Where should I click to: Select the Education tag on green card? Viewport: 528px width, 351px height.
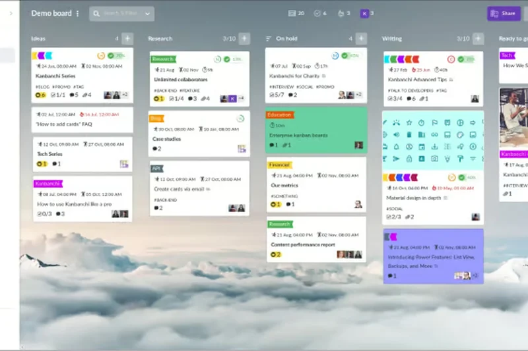click(x=279, y=115)
